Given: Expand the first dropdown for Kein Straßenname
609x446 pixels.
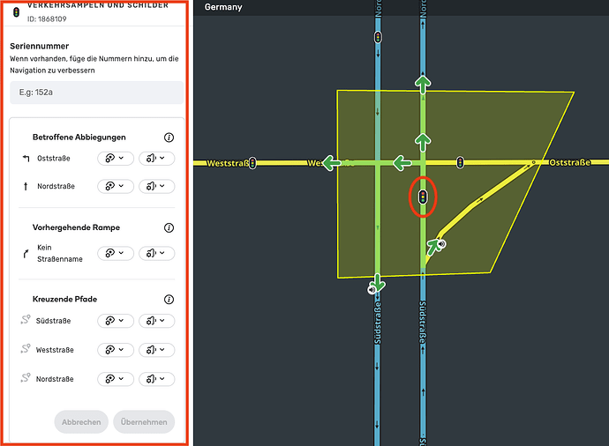Looking at the screenshot, I should pos(115,253).
